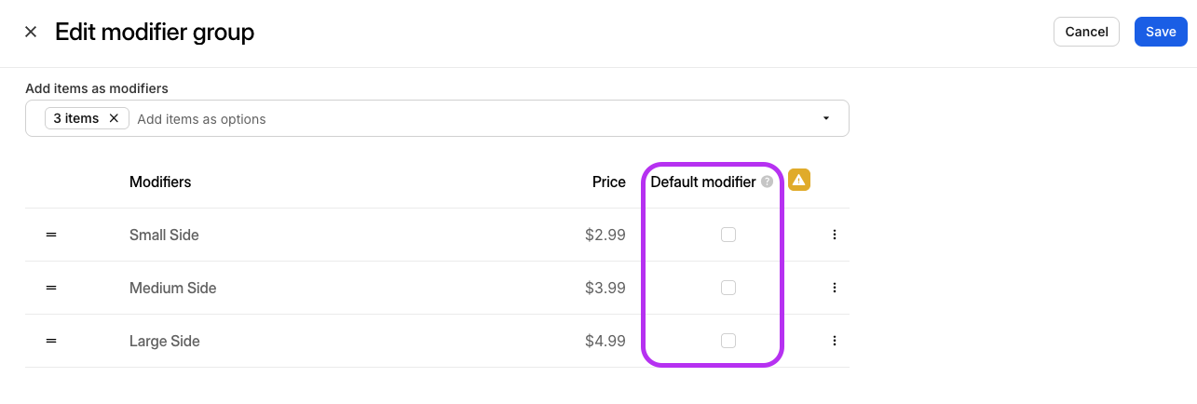Grab the Medium Side drag handle
The image size is (1197, 404).
[51, 288]
